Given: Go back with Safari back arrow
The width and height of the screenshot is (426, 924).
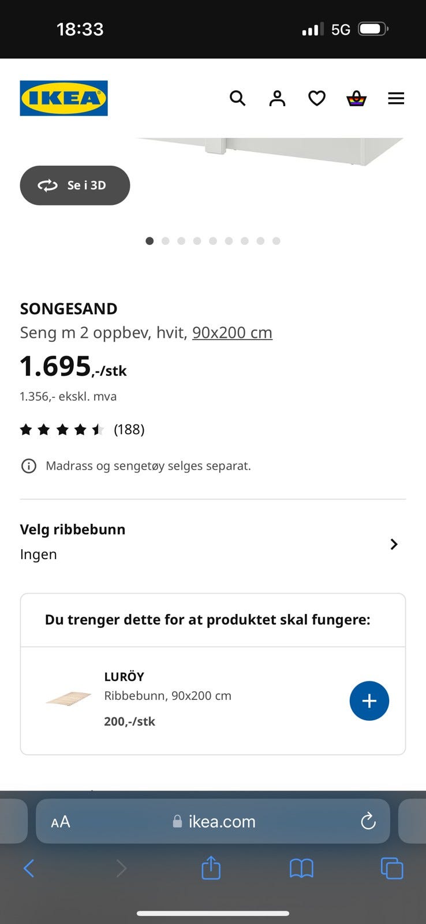Looking at the screenshot, I should coord(29,868).
